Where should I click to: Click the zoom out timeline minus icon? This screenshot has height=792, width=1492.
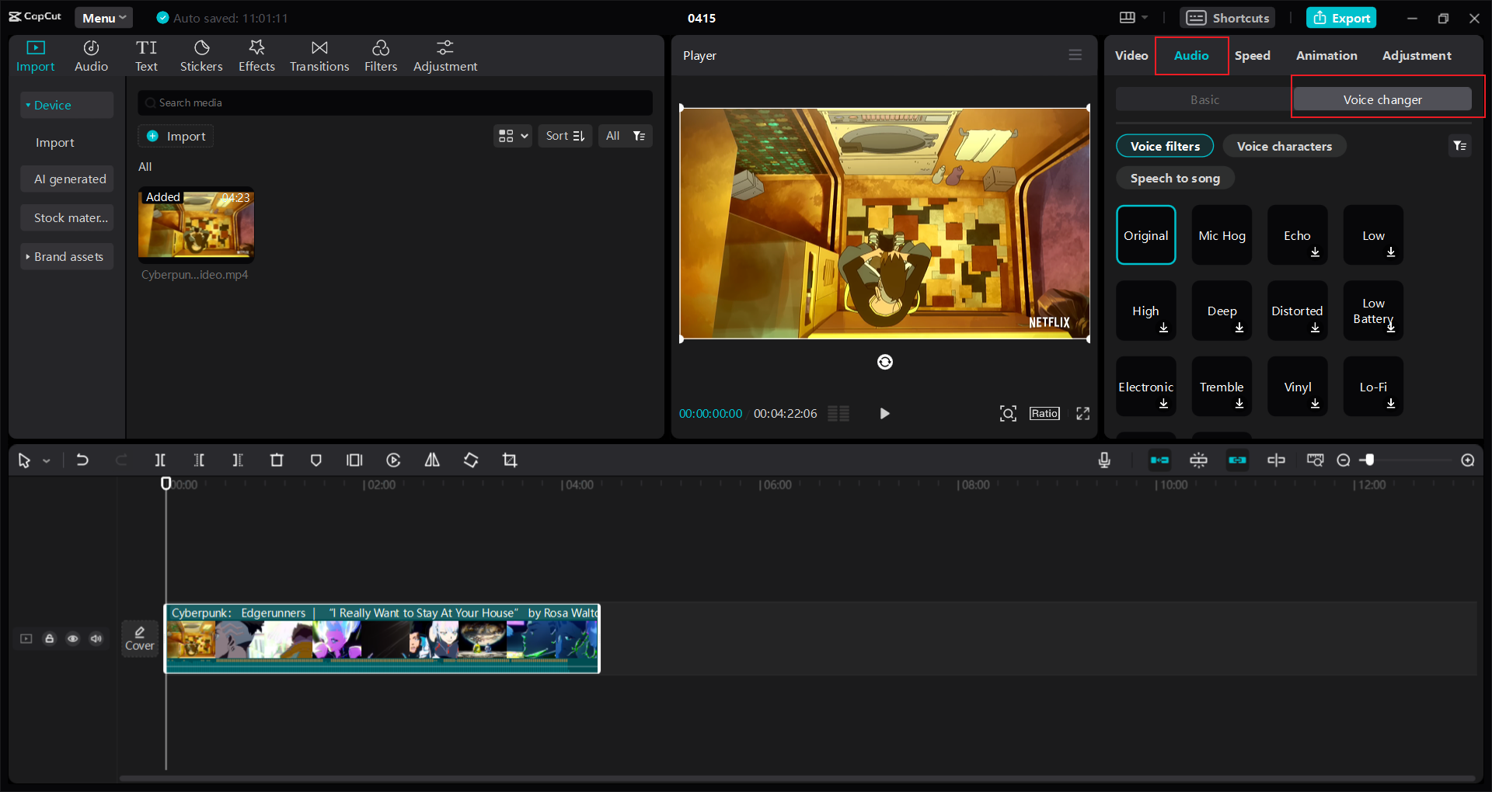click(x=1344, y=460)
